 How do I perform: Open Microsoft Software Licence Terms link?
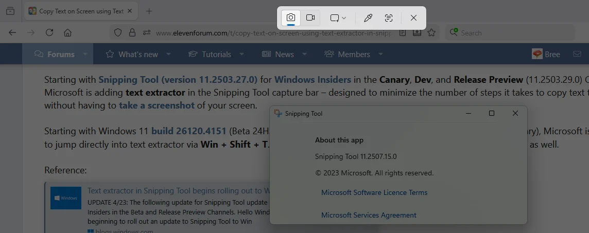[x=374, y=192]
